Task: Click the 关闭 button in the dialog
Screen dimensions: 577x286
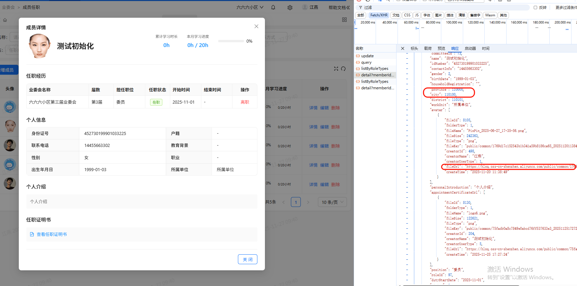Action: 247,259
